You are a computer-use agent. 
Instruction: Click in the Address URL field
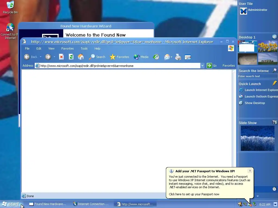tap(118, 66)
